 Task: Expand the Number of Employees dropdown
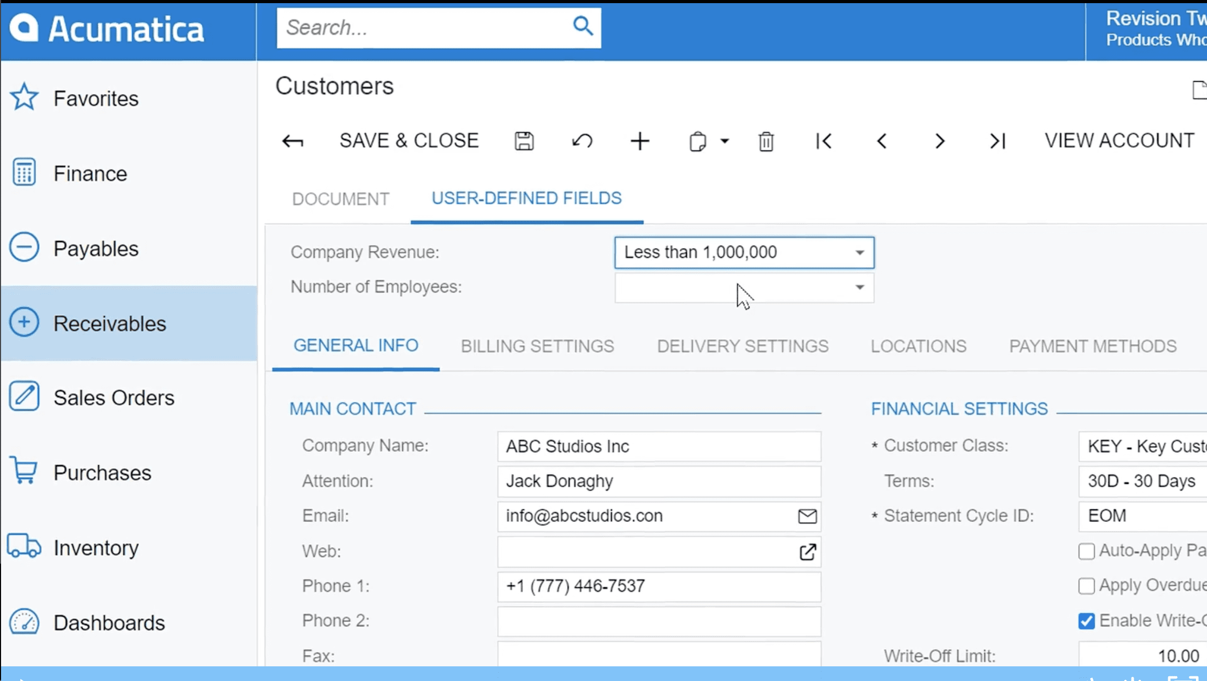[x=859, y=287]
